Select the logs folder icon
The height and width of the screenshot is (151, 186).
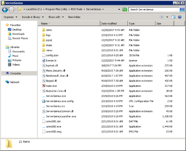[x=44, y=35]
